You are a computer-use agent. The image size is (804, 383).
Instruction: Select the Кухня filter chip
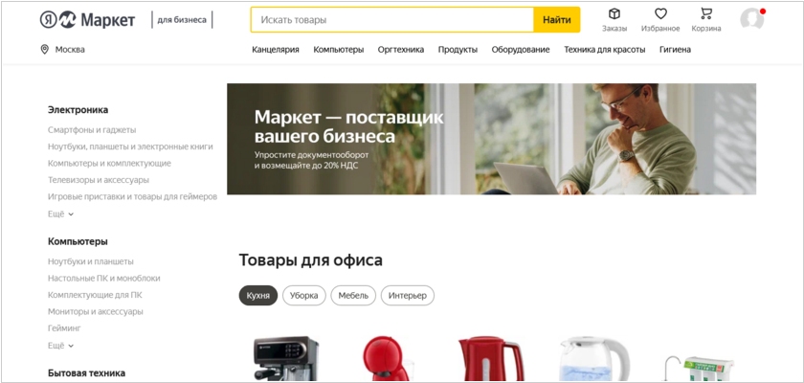click(x=257, y=295)
